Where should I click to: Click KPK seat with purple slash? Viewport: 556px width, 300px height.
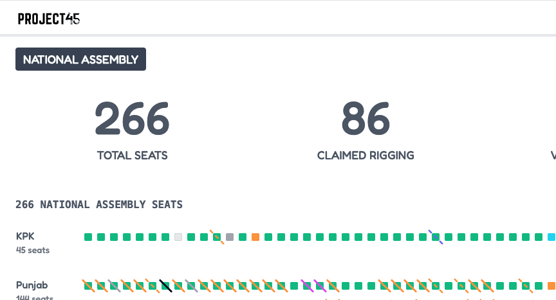point(436,237)
